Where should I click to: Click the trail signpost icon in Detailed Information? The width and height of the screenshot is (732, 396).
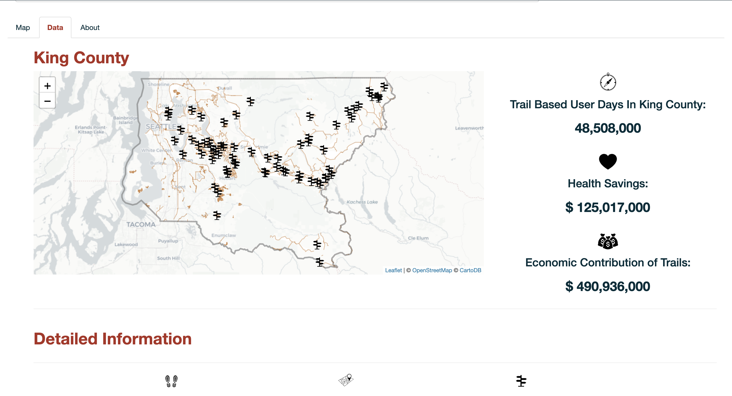pos(521,381)
